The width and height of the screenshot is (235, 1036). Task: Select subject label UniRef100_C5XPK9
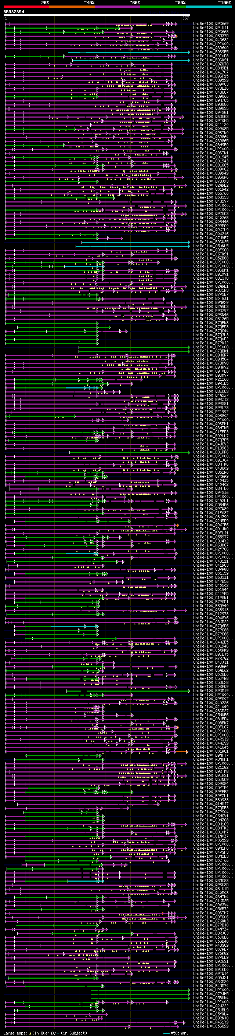click(x=211, y=650)
